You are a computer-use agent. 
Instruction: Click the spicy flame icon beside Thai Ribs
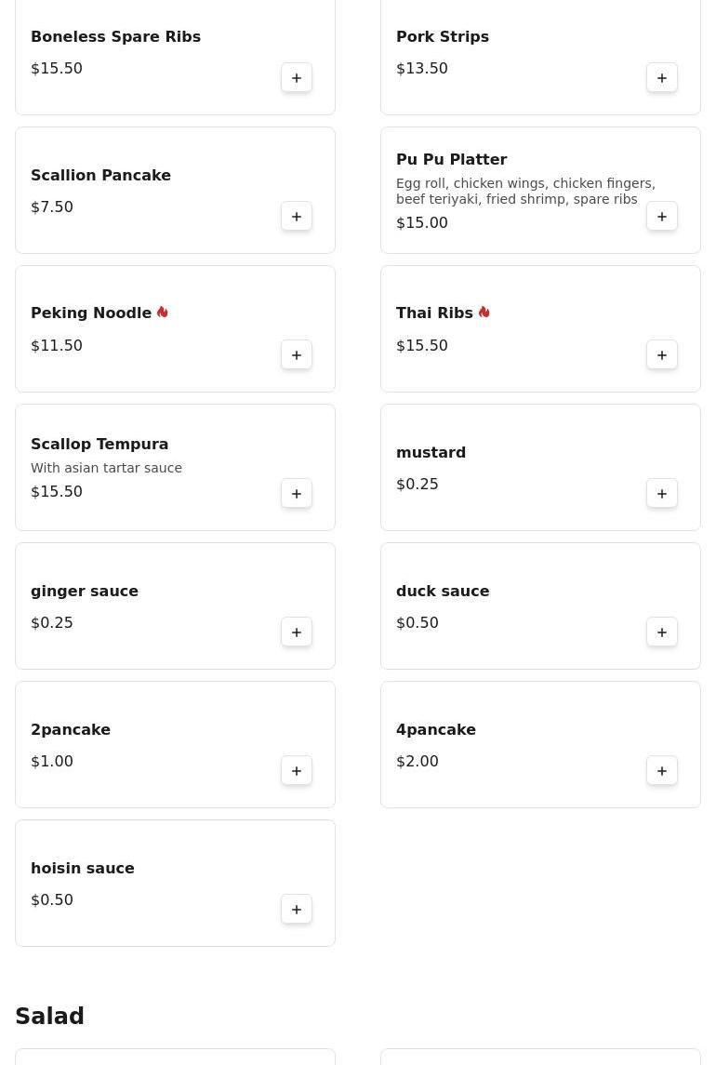click(484, 313)
